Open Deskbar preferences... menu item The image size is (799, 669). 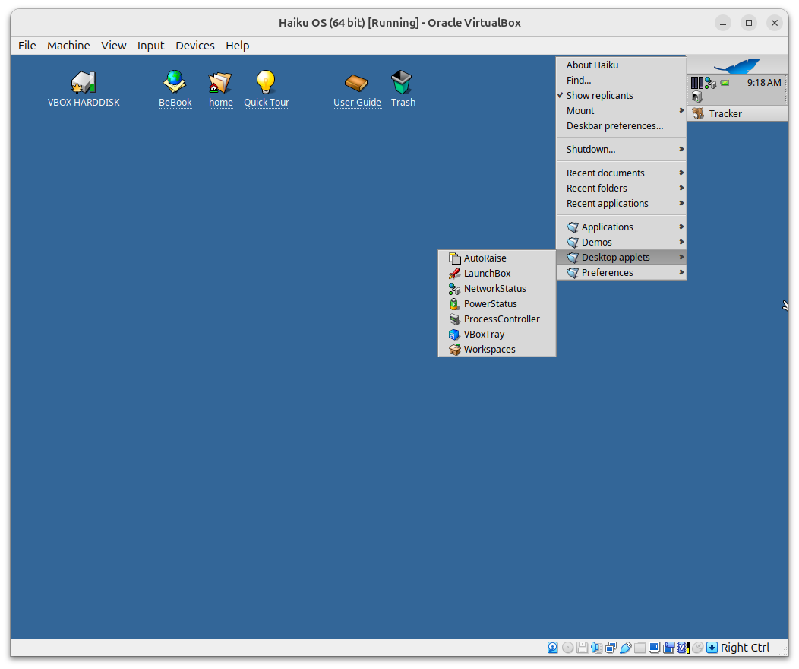(x=621, y=126)
